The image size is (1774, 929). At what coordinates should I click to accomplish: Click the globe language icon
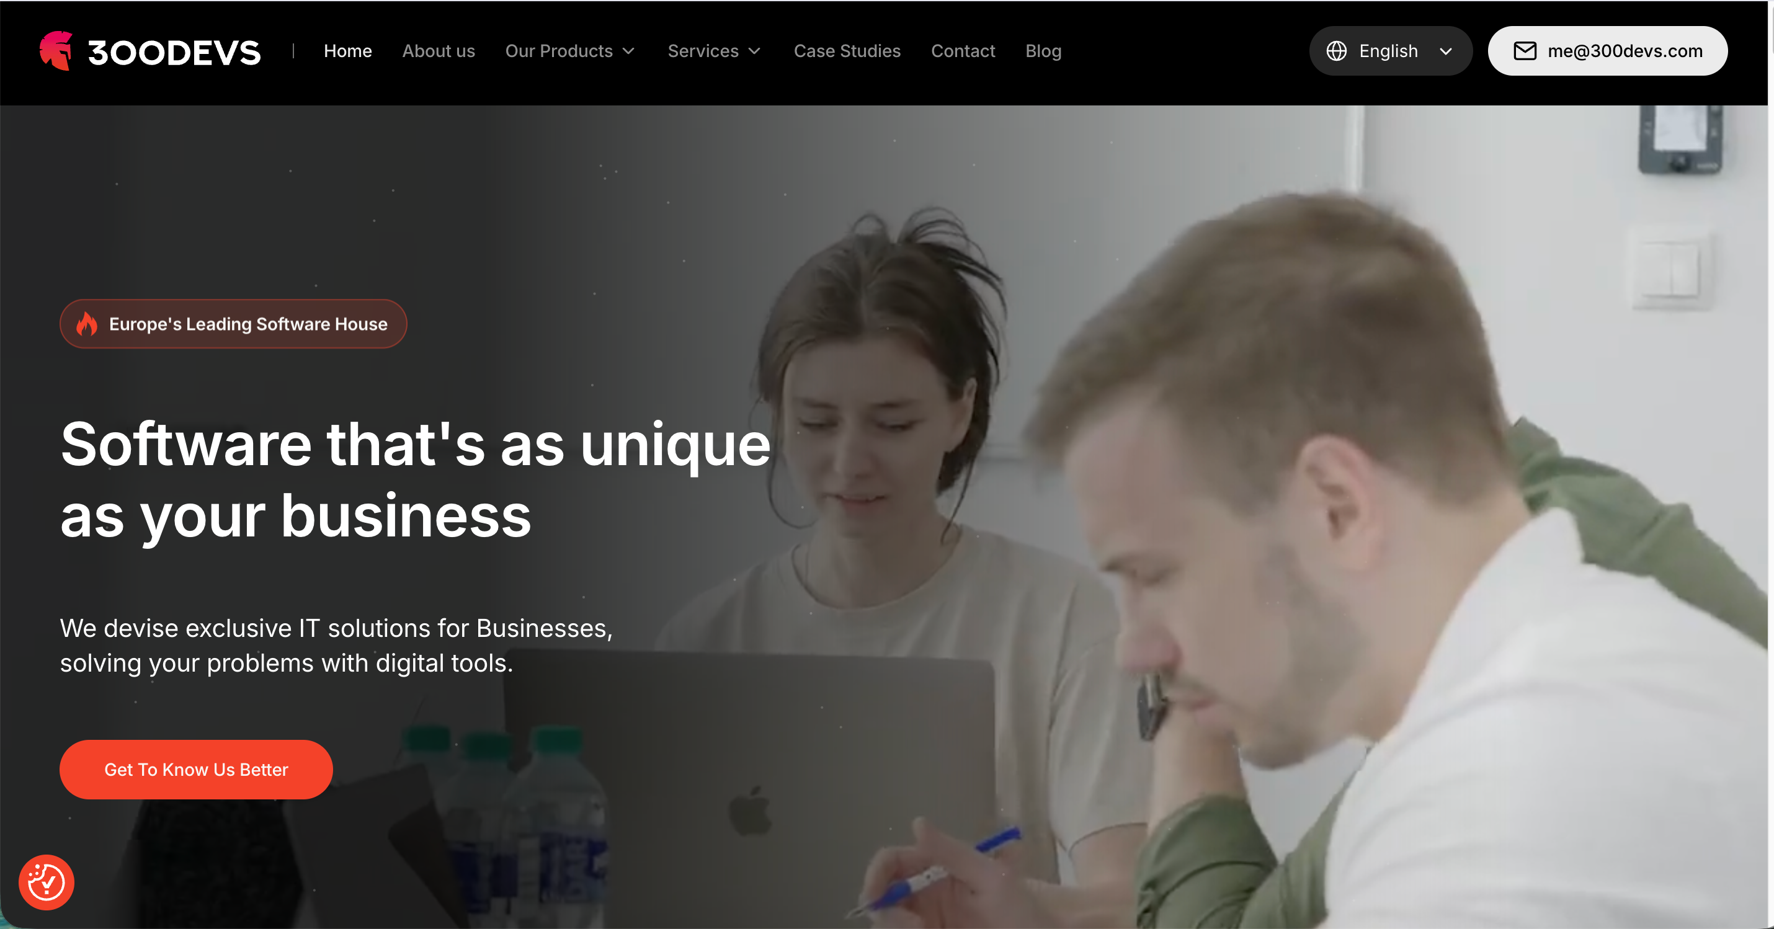point(1337,51)
